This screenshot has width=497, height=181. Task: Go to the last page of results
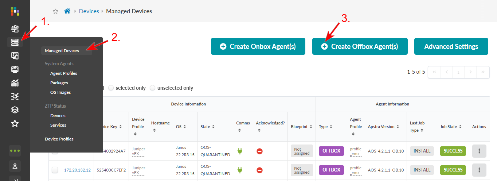click(483, 72)
